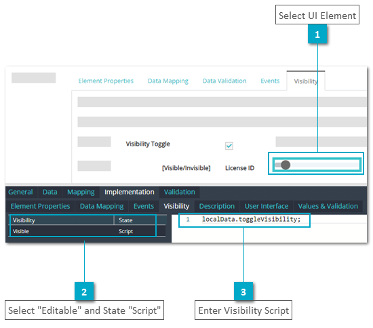Select Visibility sub-tab in dark panel
Image resolution: width=373 pixels, height=328 pixels.
pyautogui.click(x=176, y=206)
